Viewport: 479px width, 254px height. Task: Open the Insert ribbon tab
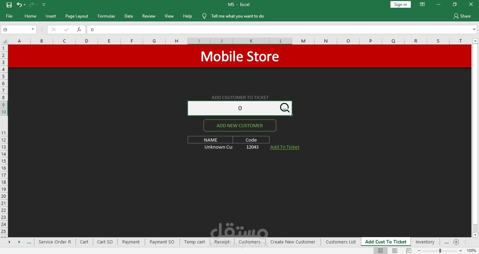click(x=51, y=16)
